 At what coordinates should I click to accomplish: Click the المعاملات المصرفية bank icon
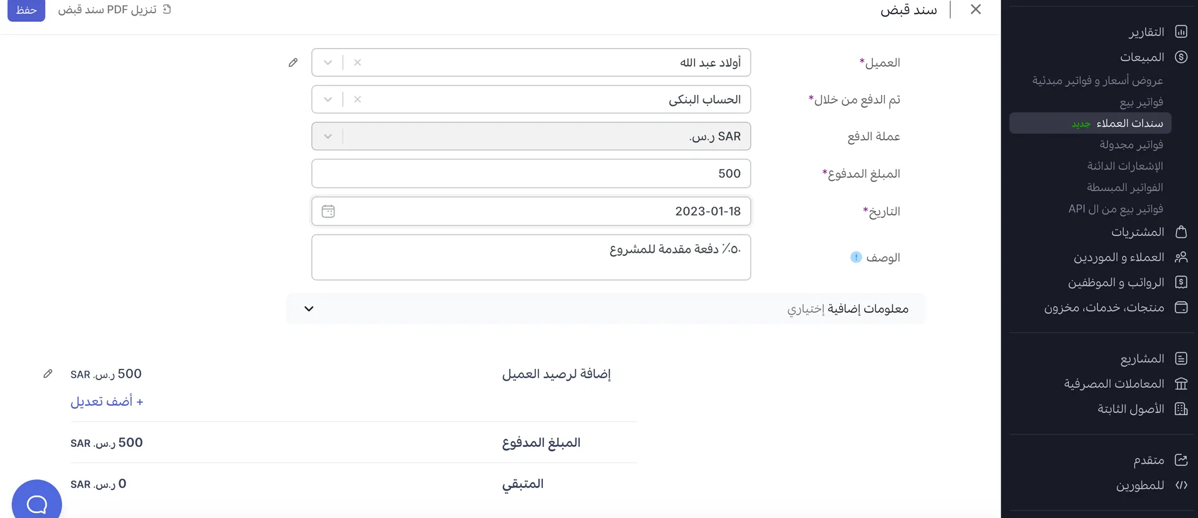pyautogui.click(x=1181, y=383)
